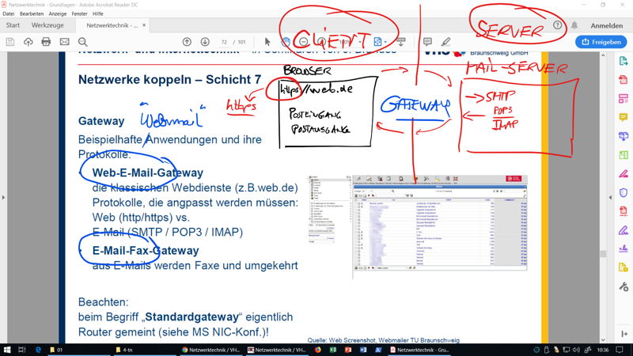
Task: Open Combine Files tool in right panel
Action: (623, 136)
